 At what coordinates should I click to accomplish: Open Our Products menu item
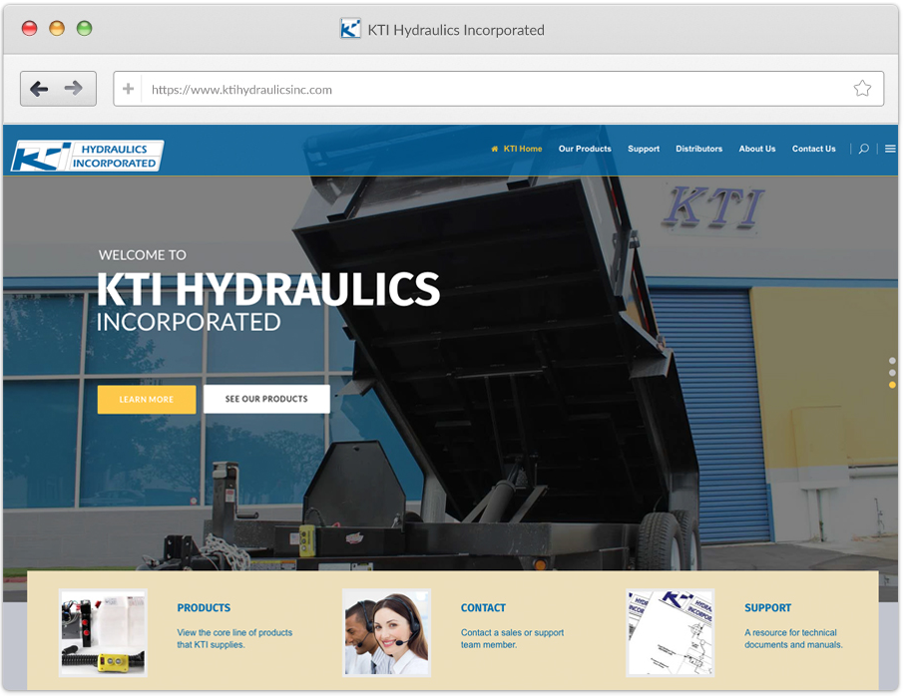click(585, 149)
